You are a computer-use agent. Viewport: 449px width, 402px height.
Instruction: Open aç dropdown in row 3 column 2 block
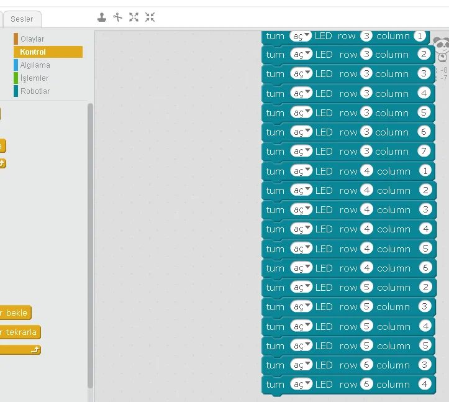coord(301,54)
